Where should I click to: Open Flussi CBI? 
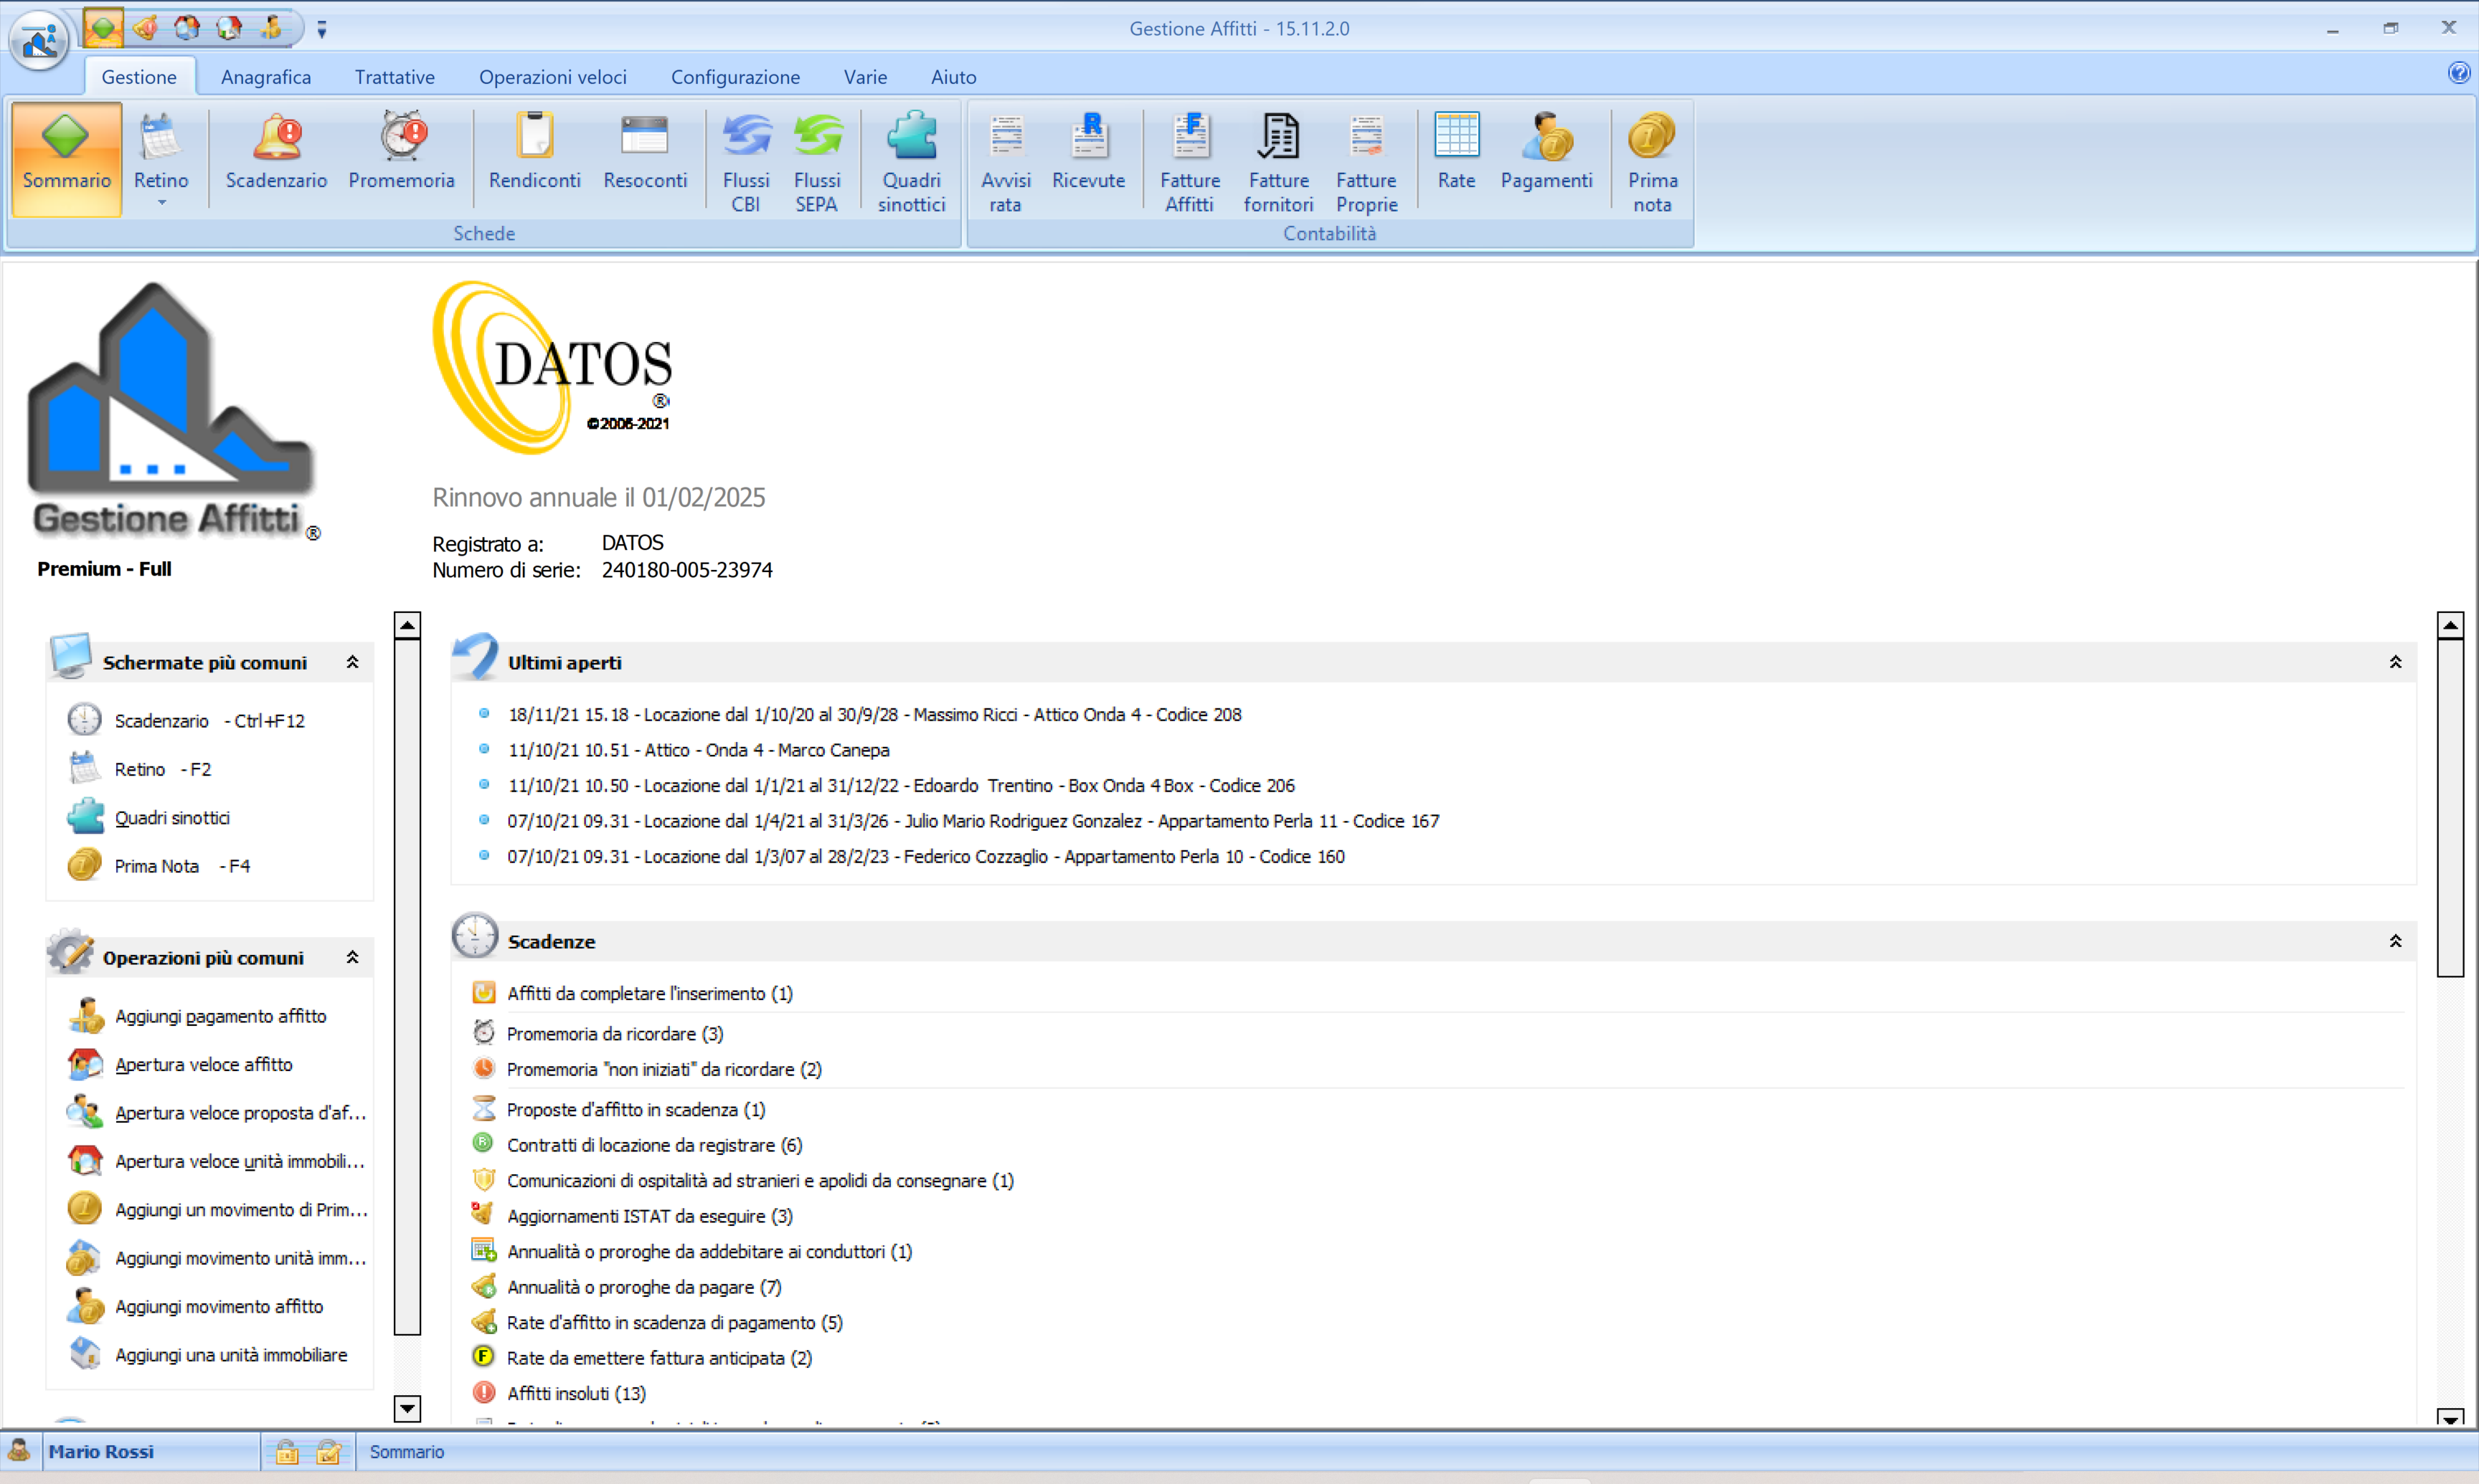(x=745, y=162)
